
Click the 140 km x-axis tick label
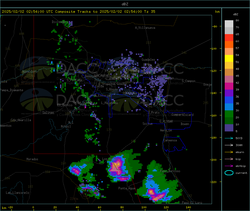point(188,207)
